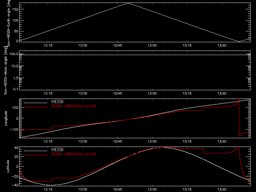The image size is (256, 192).
Task: Open 13:30 label under Latitude plot
Action: [222, 189]
